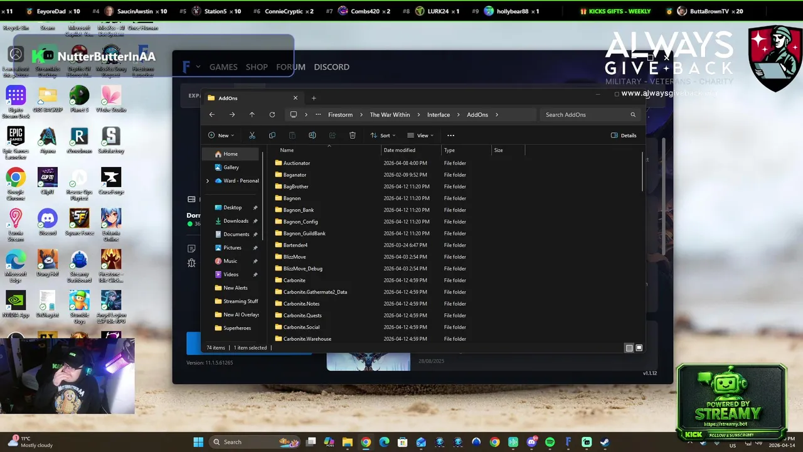Click the Copy toolbar icon
The height and width of the screenshot is (452, 803).
click(x=272, y=136)
